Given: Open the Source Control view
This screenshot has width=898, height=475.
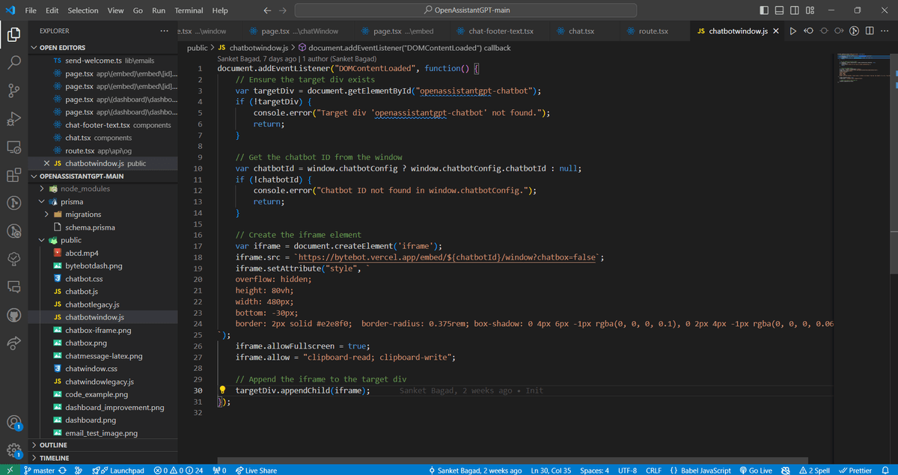Looking at the screenshot, I should click(x=13, y=89).
